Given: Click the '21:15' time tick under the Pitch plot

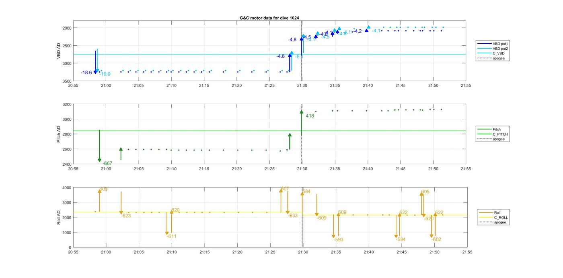Looking at the screenshot, I should coord(204,169).
